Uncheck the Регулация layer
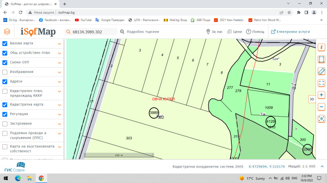This screenshot has height=183, width=327. [x=5, y=115]
